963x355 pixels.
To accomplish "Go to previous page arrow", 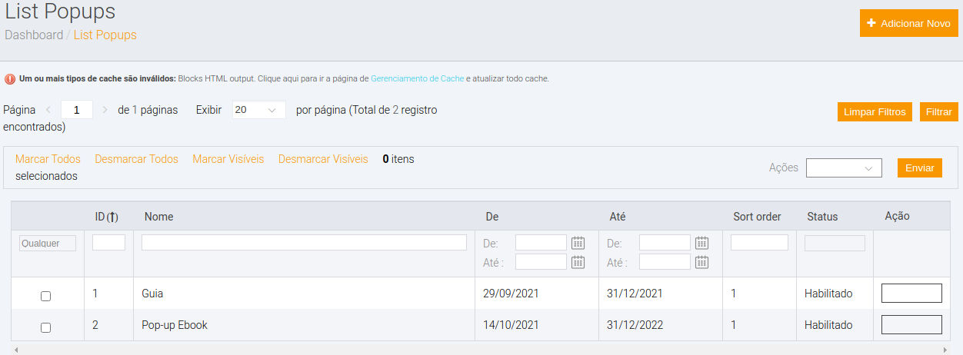I will 48,110.
